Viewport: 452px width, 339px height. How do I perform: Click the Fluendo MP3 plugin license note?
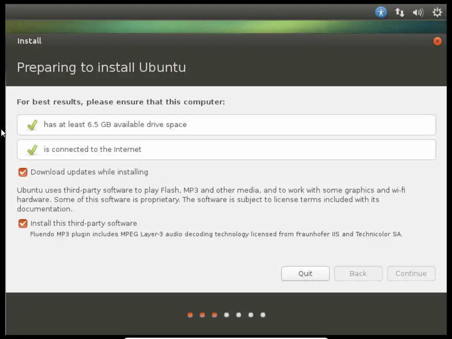(x=216, y=234)
